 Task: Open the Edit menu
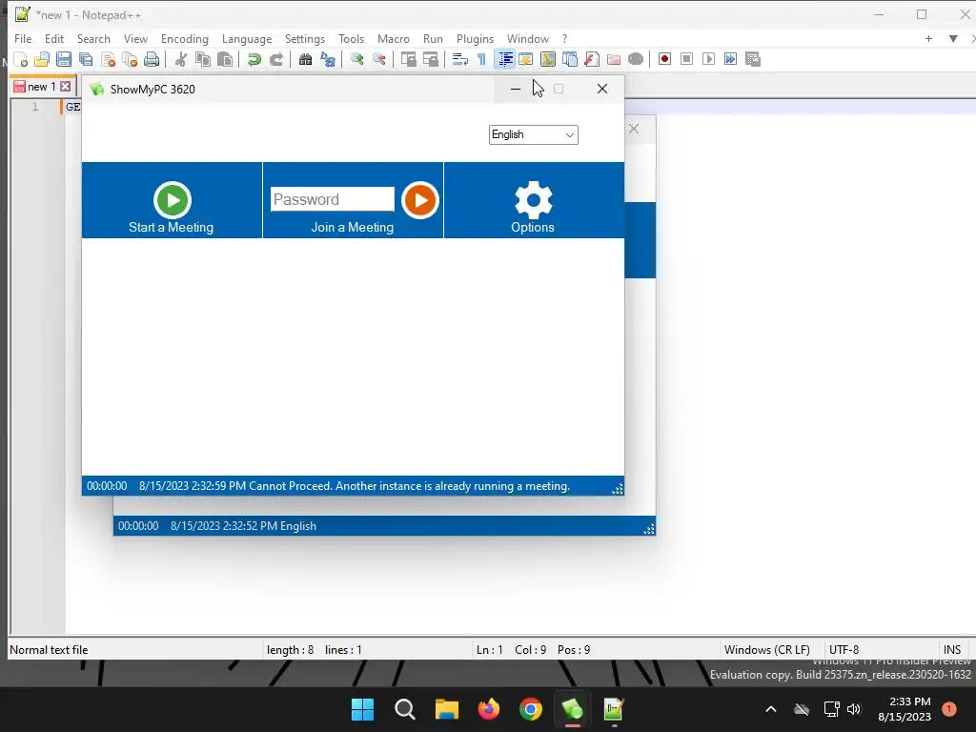coord(54,38)
